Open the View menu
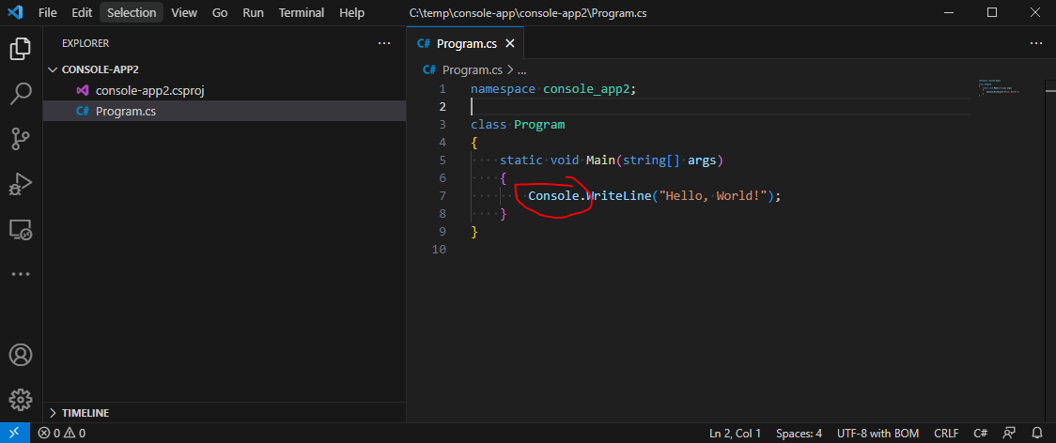Screen dimensions: 1056x443 point(184,12)
